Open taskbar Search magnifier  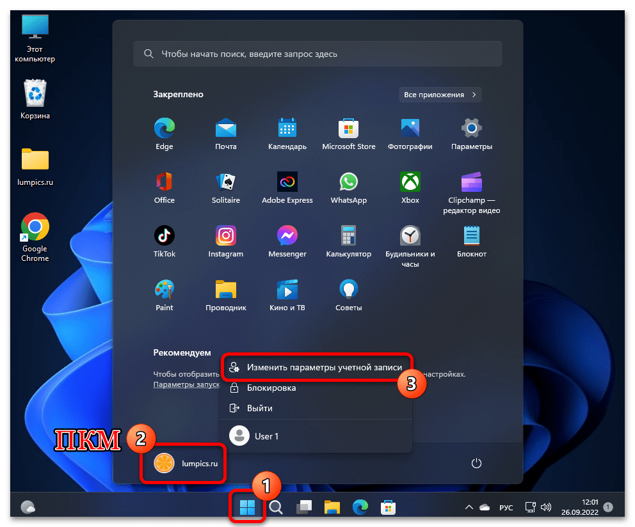click(276, 507)
